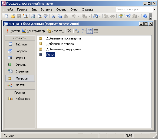Open the Сервис menu
The image size is (158, 139).
pos(61,9)
